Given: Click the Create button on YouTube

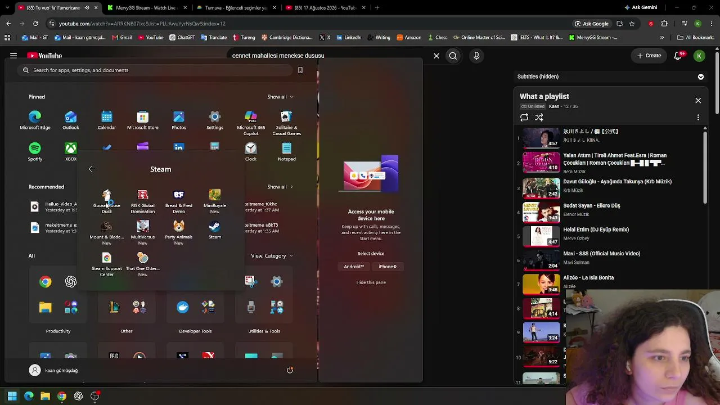Looking at the screenshot, I should coord(649,56).
